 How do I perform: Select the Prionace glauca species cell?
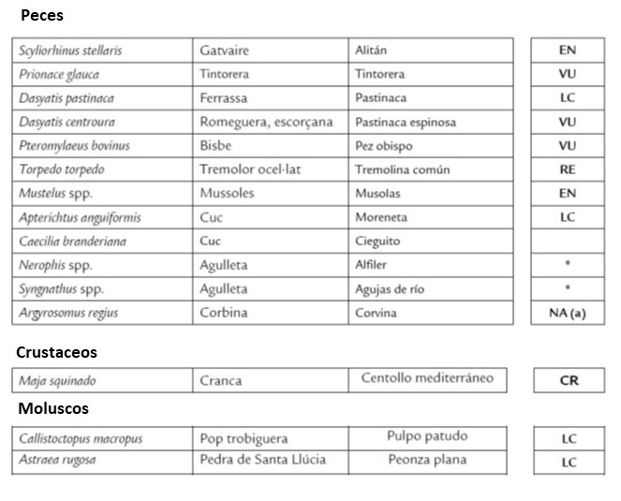pyautogui.click(x=59, y=74)
